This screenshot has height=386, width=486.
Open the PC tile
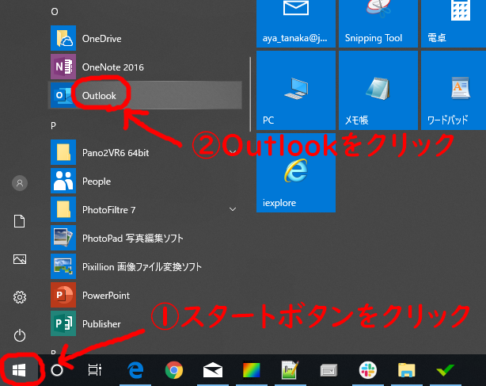coord(296,90)
